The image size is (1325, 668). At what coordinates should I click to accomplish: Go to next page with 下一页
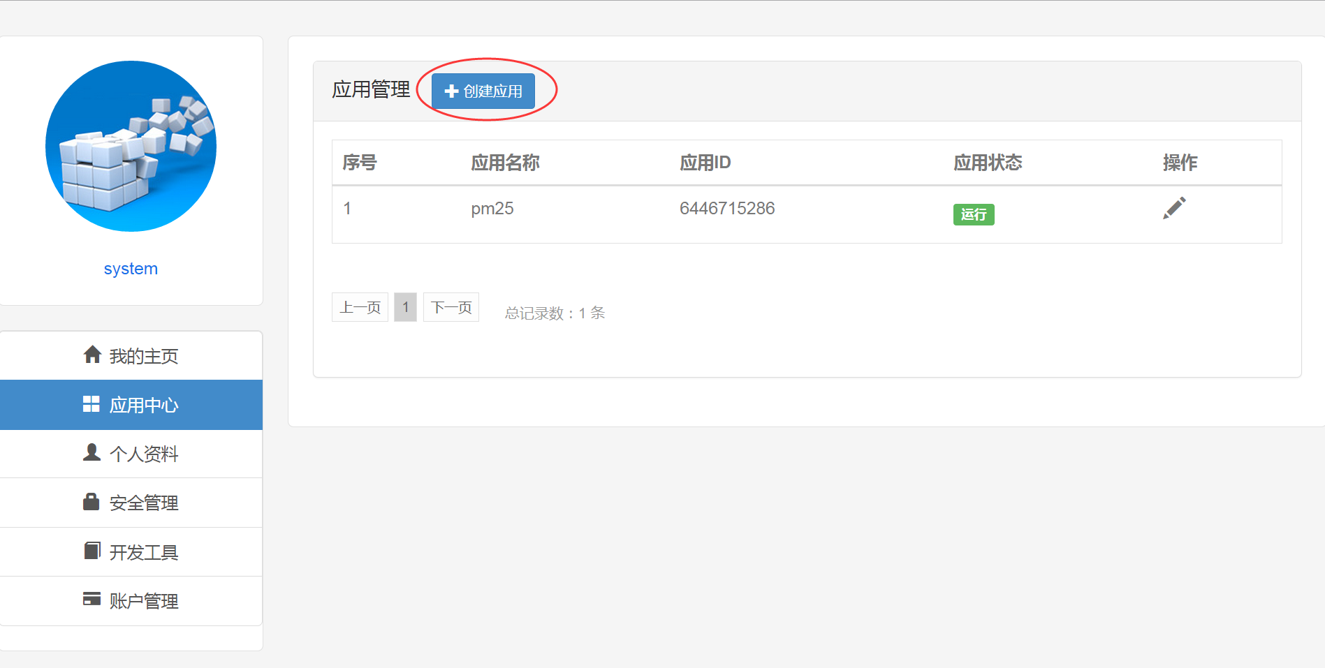(x=451, y=307)
